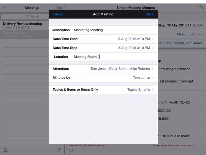Save the new meeting
Viewport: 206px width, 155px height.
coord(149,14)
